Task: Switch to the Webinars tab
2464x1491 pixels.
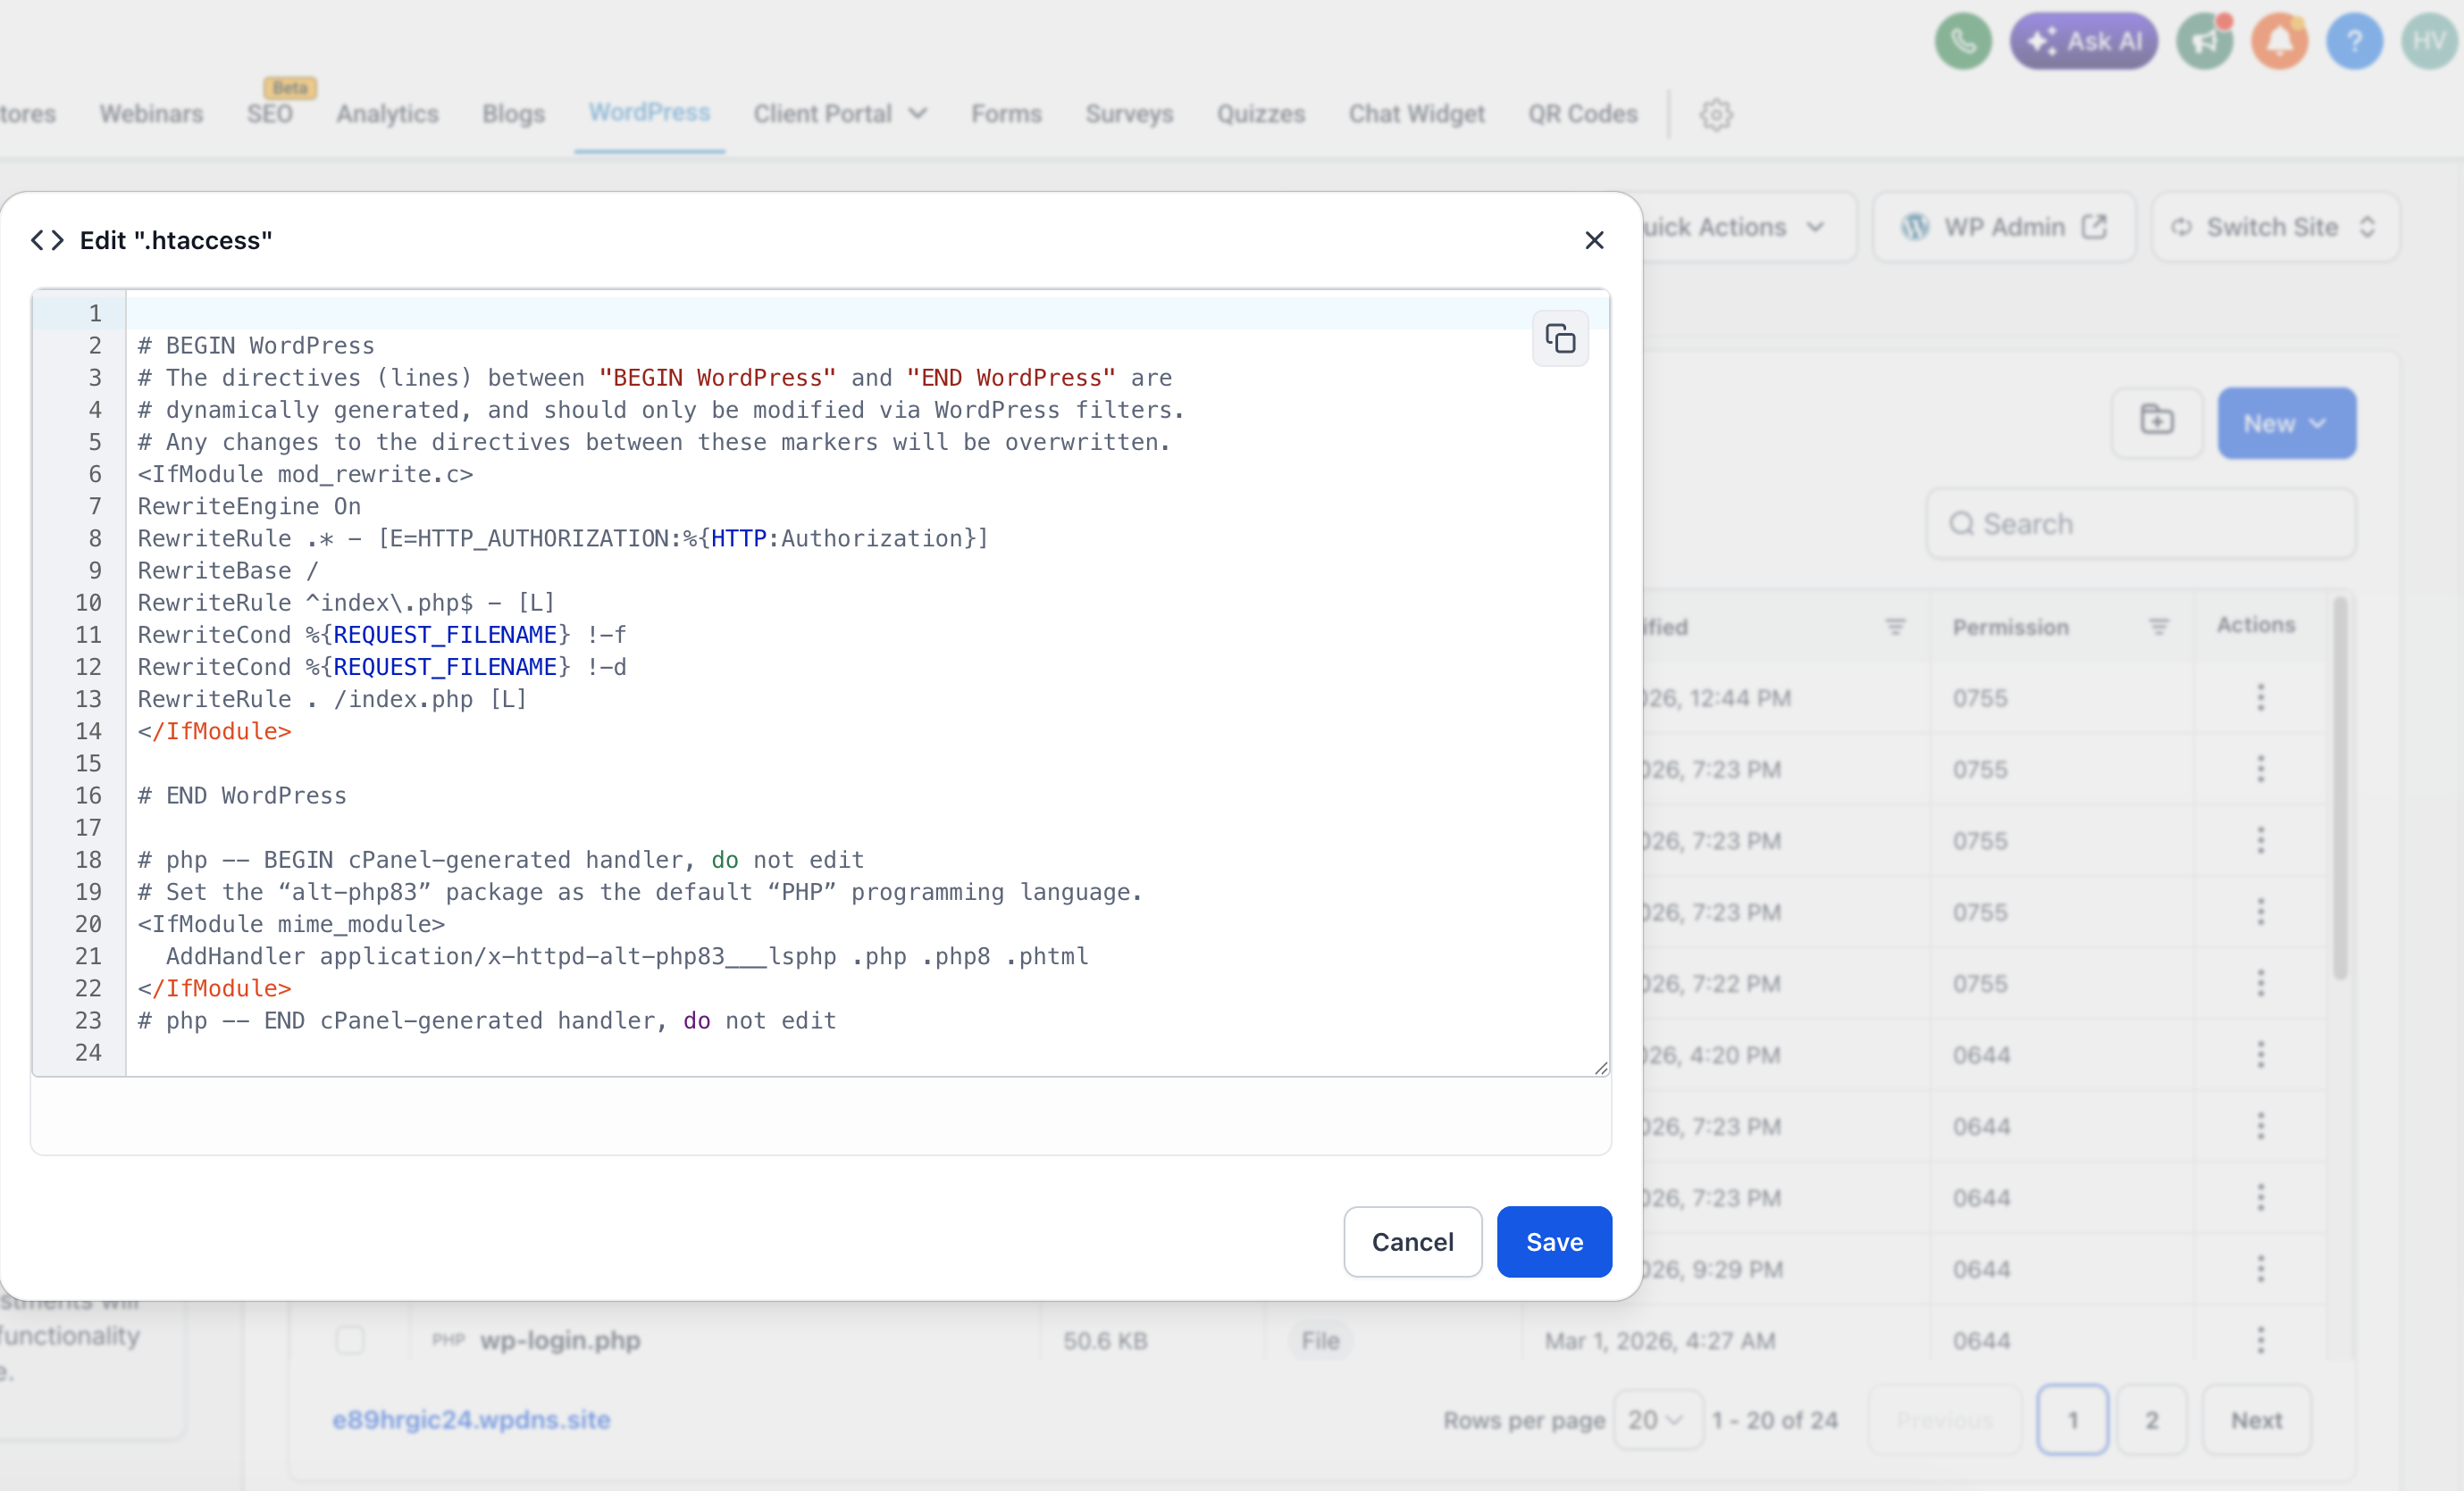Action: [151, 114]
